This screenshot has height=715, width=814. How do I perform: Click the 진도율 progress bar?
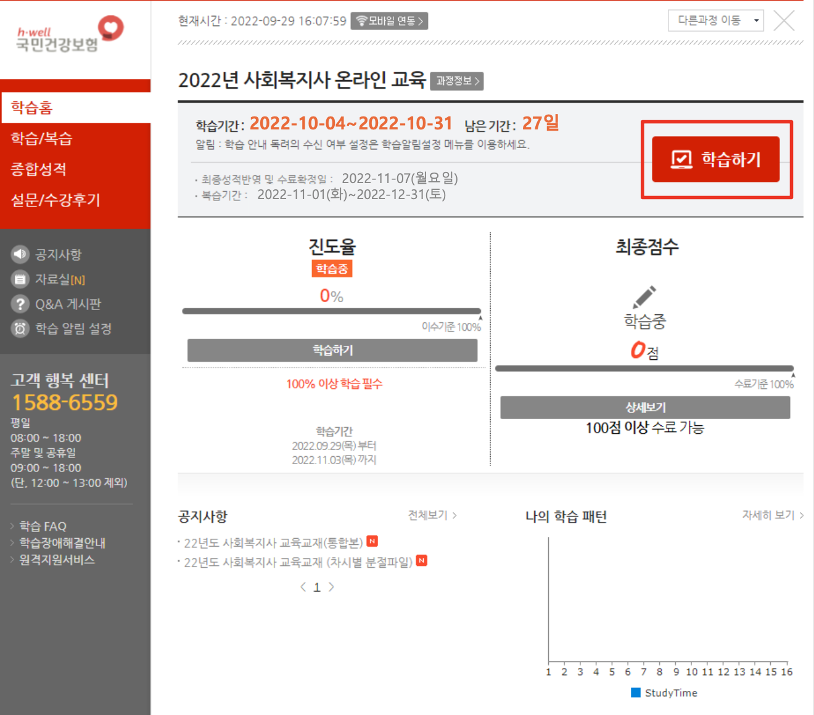tap(332, 311)
